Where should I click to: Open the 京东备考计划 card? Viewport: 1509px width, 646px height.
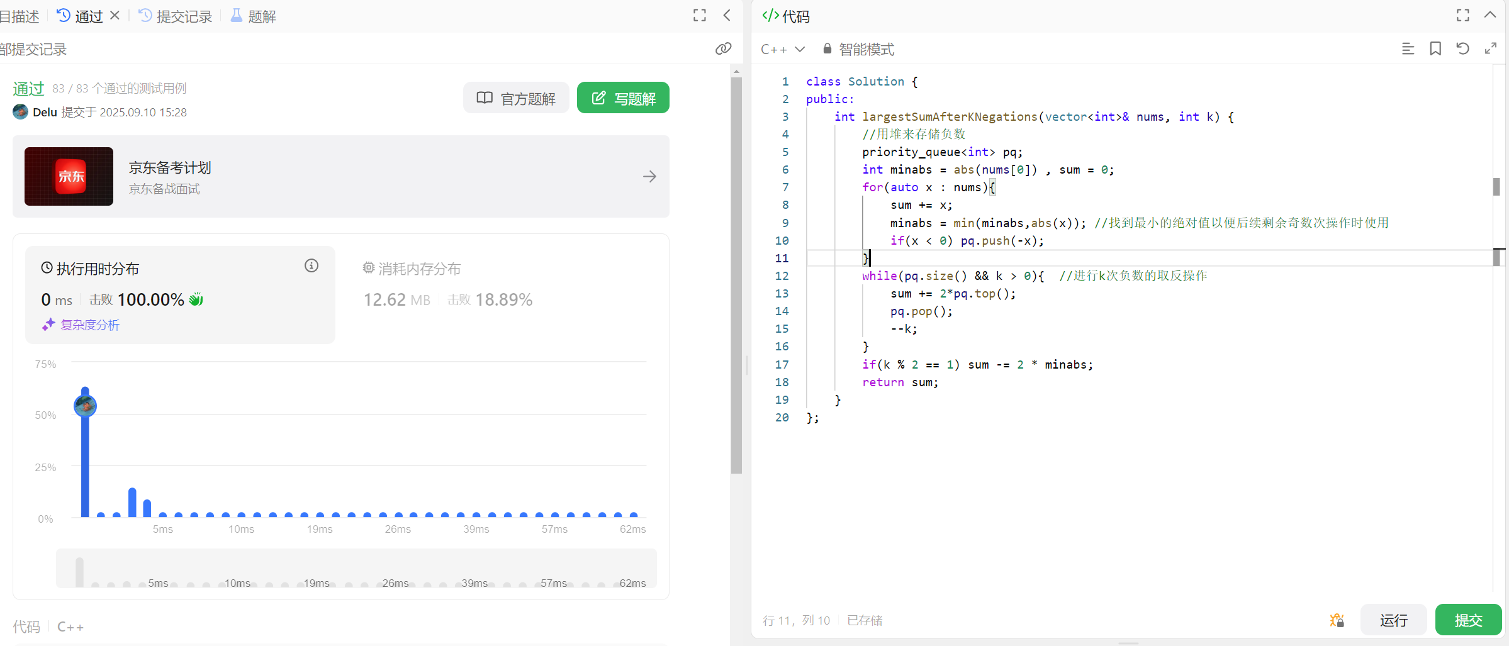pyautogui.click(x=341, y=177)
